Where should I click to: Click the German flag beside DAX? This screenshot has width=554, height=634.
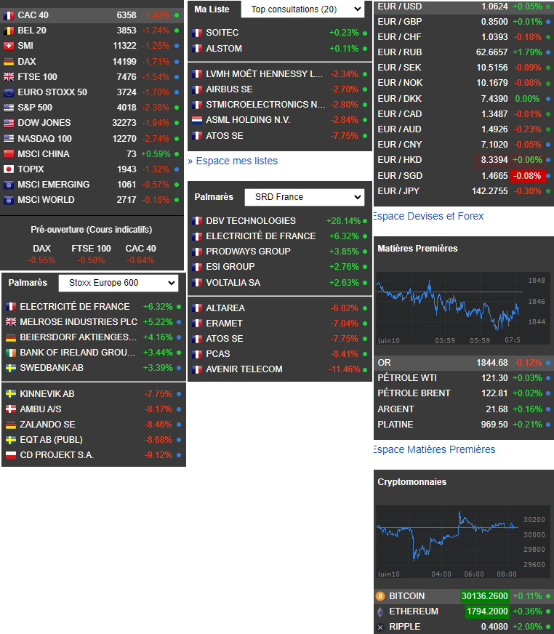tap(9, 62)
